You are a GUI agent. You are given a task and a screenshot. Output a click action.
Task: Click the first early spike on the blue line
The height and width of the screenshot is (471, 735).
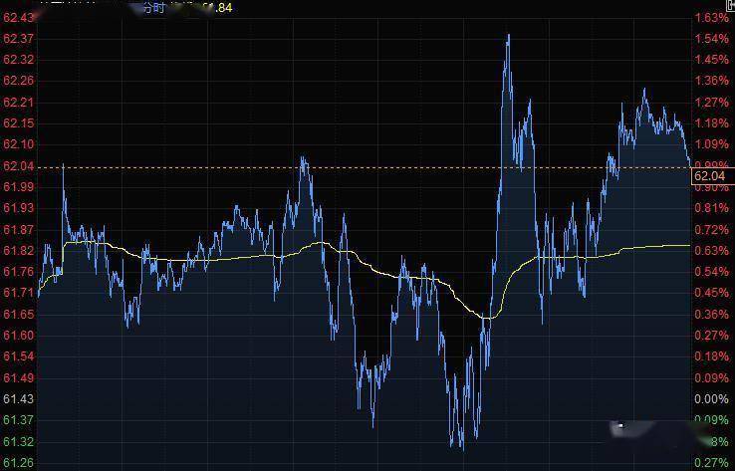64,166
